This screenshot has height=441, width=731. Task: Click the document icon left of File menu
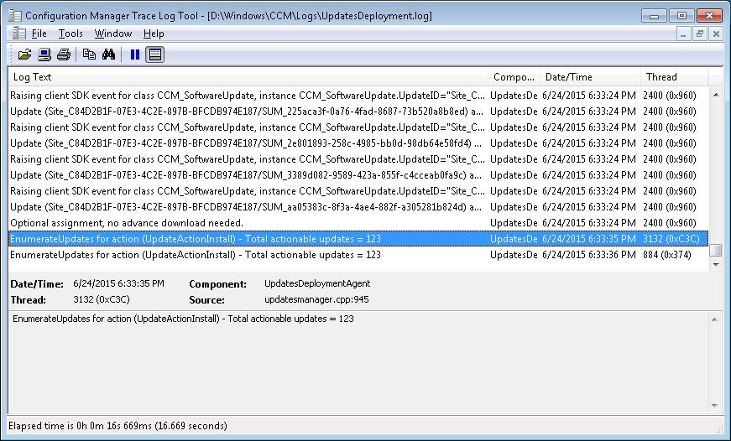(x=17, y=34)
